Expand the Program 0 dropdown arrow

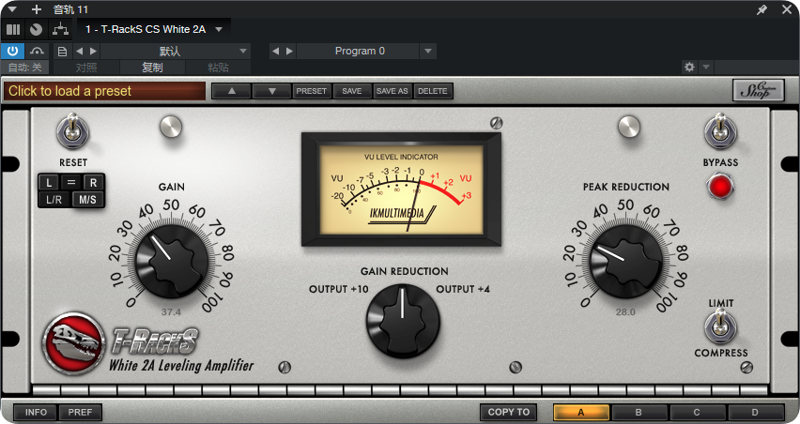[428, 51]
